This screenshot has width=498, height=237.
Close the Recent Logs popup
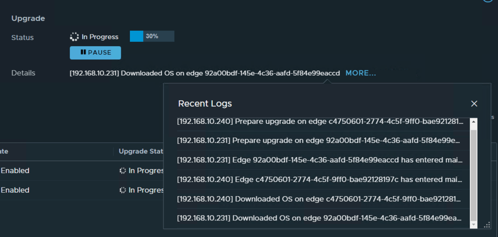pos(474,103)
